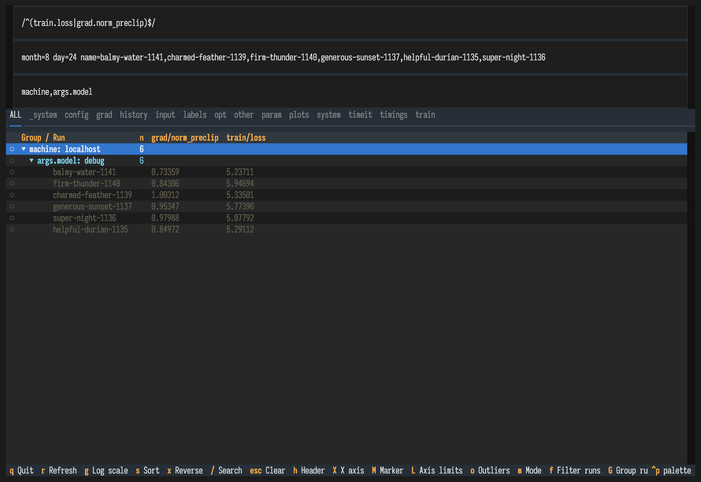The width and height of the screenshot is (701, 482).
Task: Collapse the machine: localhost group
Action: (24, 149)
